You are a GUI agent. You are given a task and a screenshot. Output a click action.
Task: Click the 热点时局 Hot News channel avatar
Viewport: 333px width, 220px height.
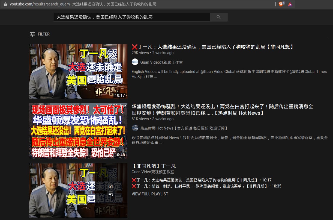[135, 128]
